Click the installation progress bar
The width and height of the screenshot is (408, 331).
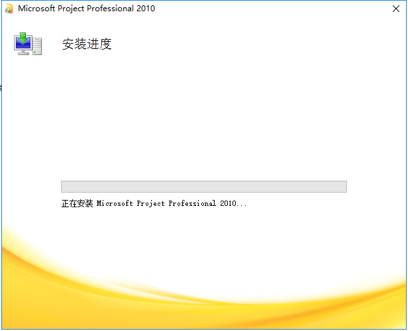click(204, 187)
